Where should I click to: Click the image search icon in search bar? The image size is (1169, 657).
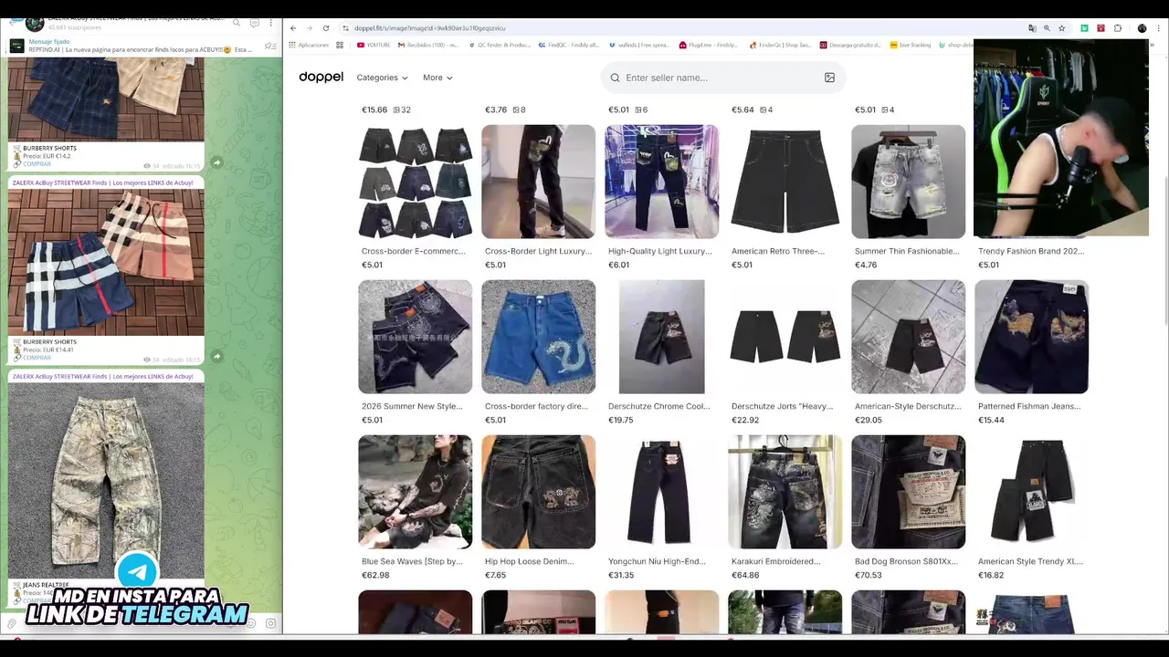click(829, 78)
